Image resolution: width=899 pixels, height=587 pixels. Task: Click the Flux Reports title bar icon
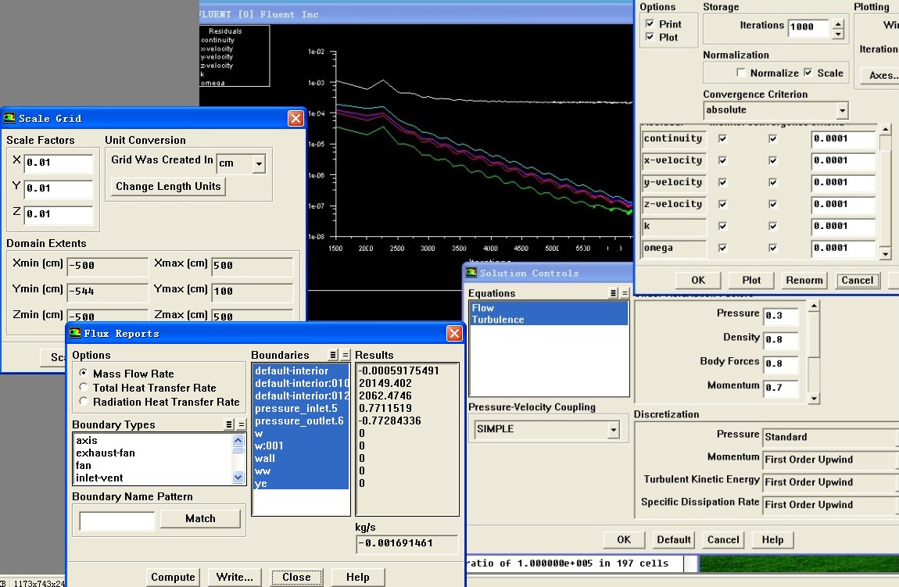(x=74, y=333)
